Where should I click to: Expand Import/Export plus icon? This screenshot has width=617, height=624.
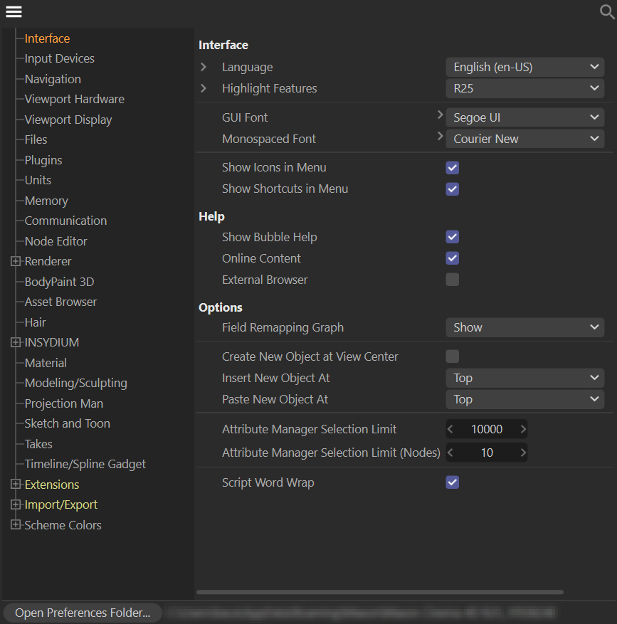click(16, 504)
